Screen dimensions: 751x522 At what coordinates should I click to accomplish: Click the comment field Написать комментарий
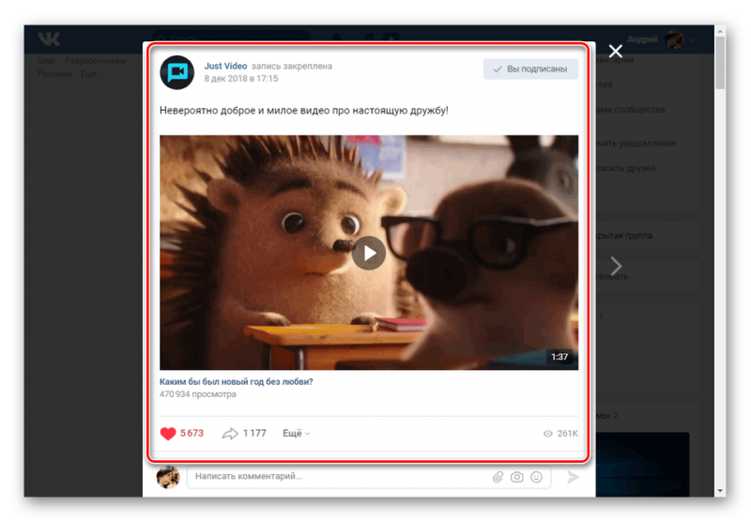(x=368, y=477)
